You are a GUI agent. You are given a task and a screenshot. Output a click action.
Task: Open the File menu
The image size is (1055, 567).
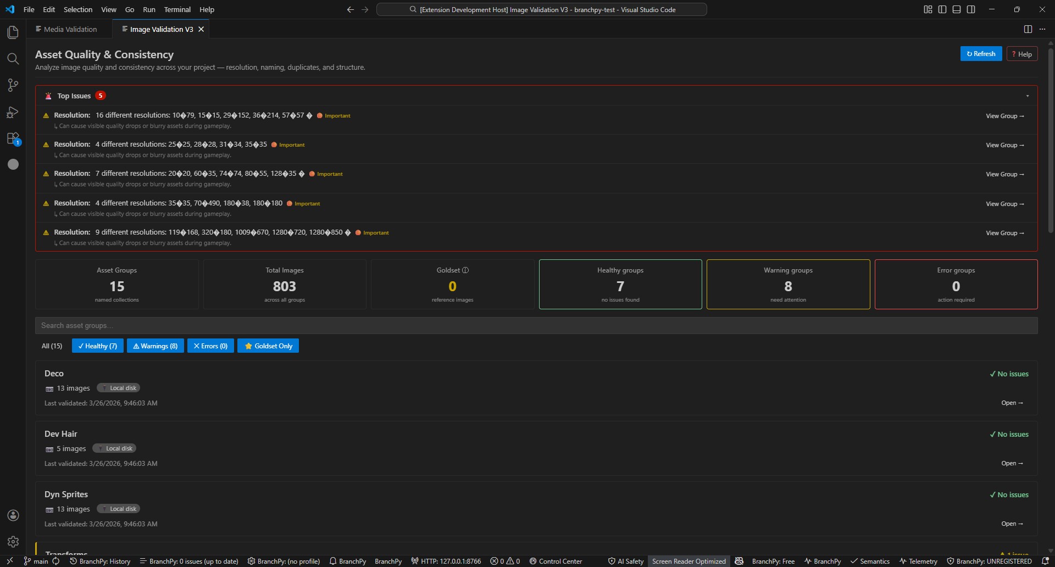29,9
